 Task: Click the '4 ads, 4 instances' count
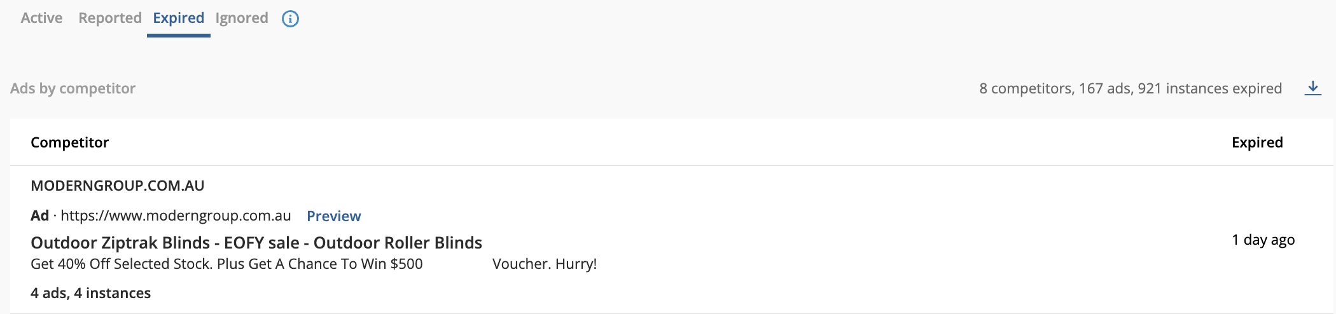(90, 293)
